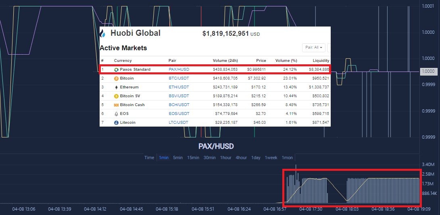Select the 30min chart interval
This screenshot has width=440, height=215.
(x=209, y=158)
